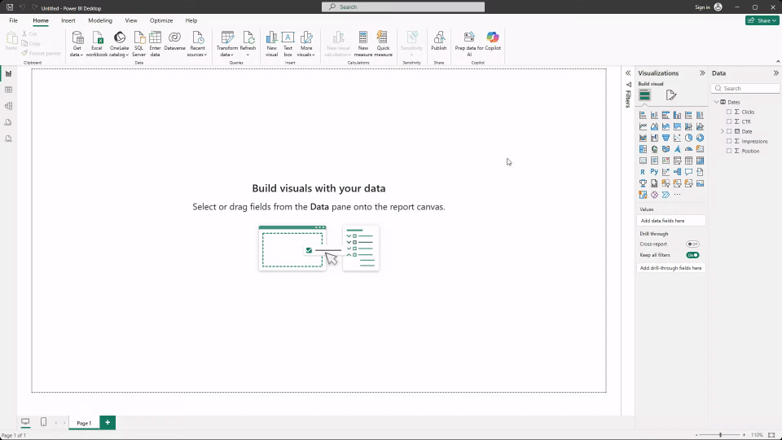782x440 pixels.
Task: Check the Impressions field
Action: pos(729,141)
